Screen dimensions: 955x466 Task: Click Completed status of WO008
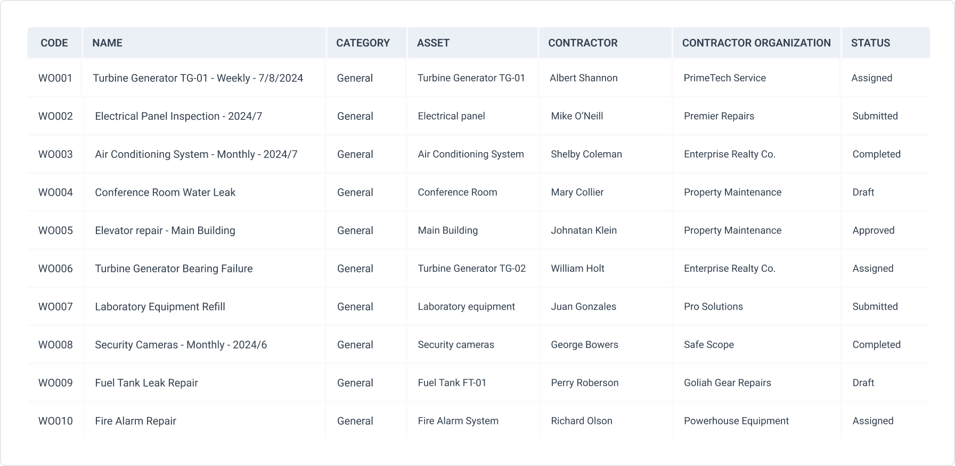tap(876, 345)
